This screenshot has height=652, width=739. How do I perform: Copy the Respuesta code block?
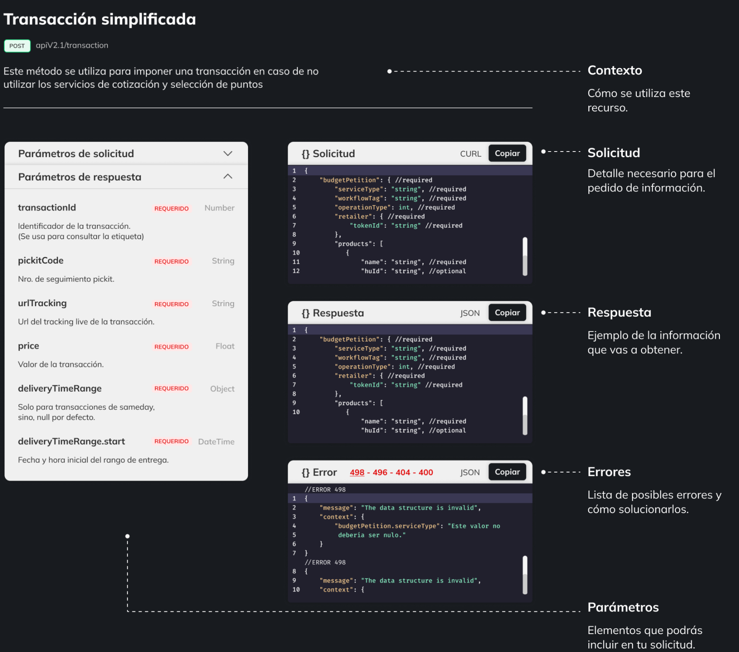coord(507,313)
